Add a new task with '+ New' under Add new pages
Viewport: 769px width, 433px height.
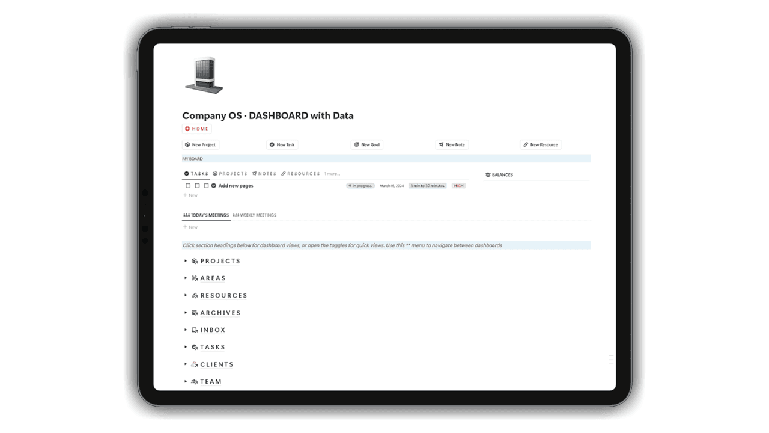coord(190,195)
